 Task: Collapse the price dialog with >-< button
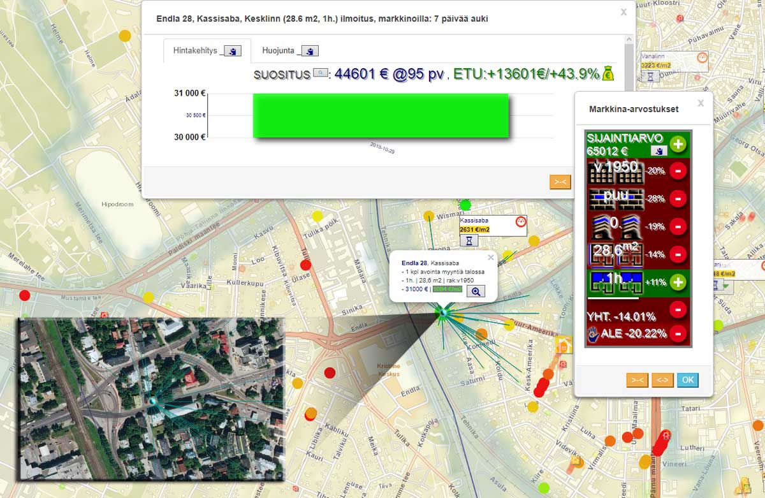tap(560, 182)
